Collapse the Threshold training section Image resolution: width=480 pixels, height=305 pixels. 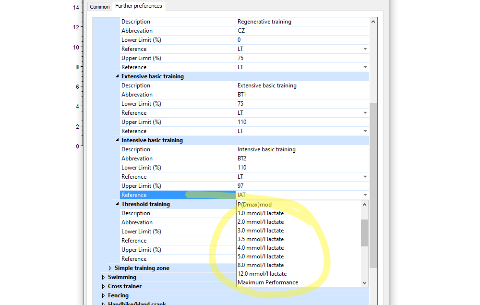click(x=117, y=204)
